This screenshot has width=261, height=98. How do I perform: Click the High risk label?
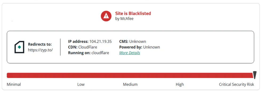point(180,84)
